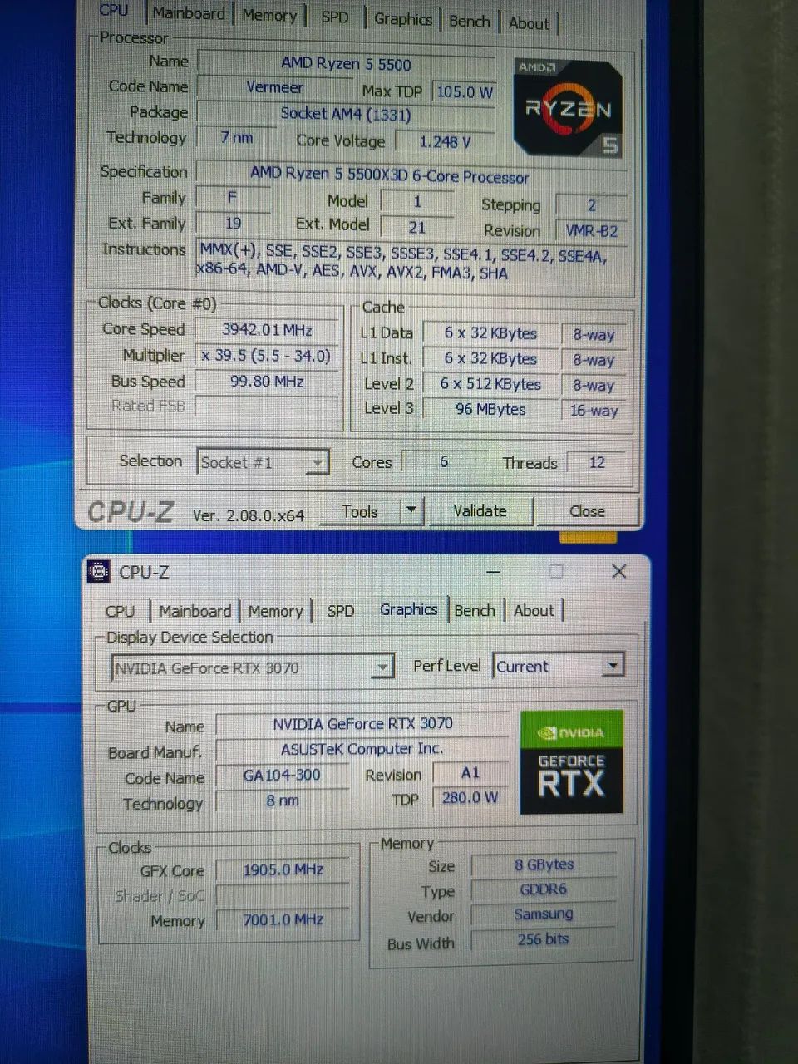Viewport: 798px width, 1064px height.
Task: Open SPD tab in upper CPU-Z window
Action: (x=334, y=17)
